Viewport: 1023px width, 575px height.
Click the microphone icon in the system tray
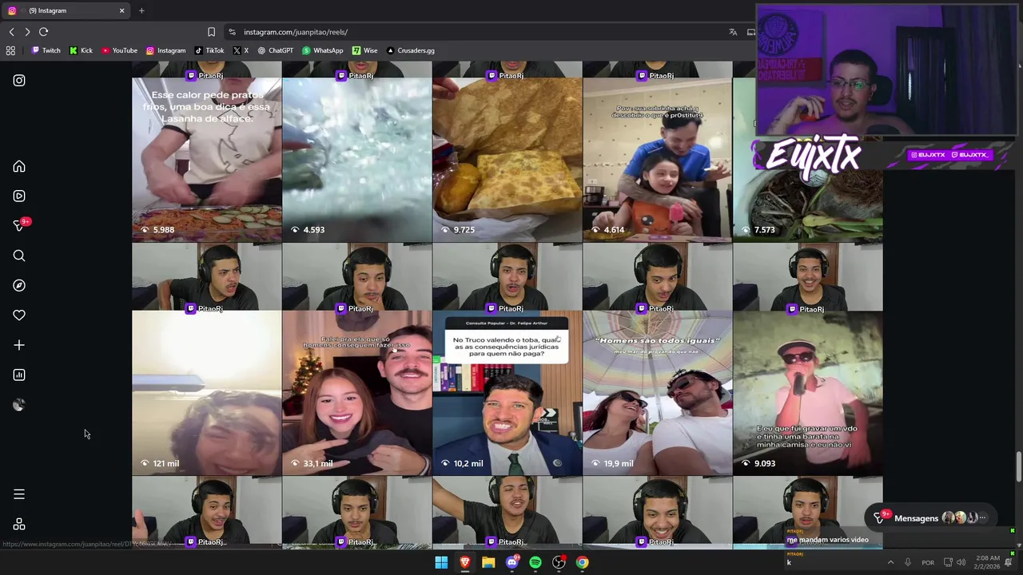(907, 562)
